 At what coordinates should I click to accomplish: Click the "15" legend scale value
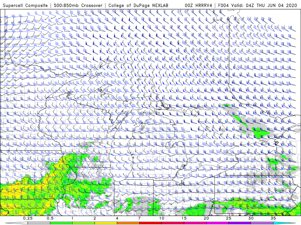(x=184, y=218)
